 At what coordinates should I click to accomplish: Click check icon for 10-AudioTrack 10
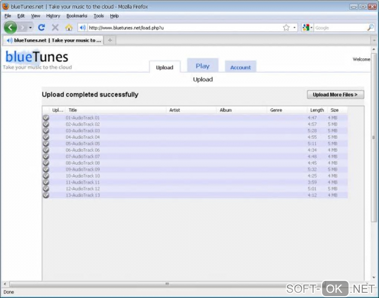point(46,176)
